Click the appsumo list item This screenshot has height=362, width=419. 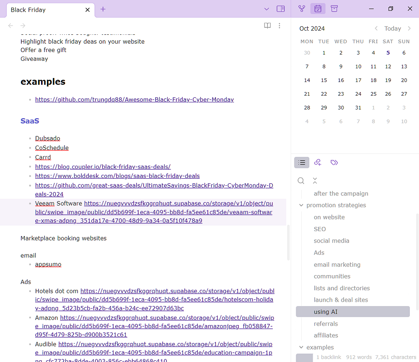coord(48,264)
